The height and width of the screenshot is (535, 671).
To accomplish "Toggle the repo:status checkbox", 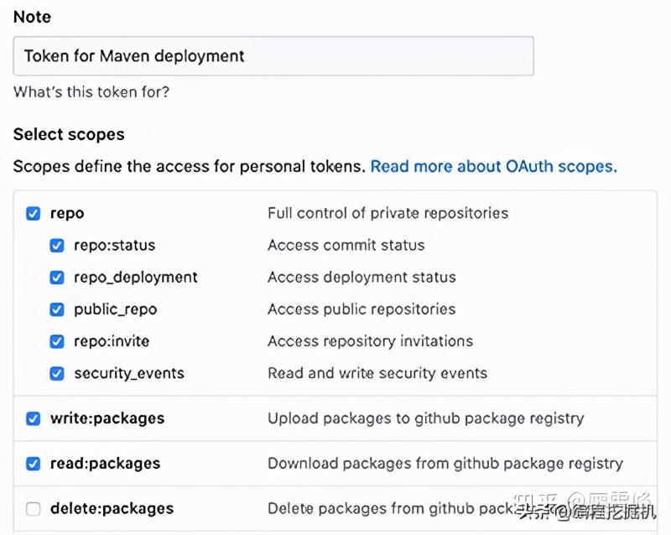I will (x=57, y=246).
